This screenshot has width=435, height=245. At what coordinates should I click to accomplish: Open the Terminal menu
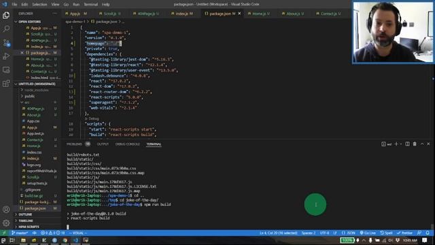(90, 4)
